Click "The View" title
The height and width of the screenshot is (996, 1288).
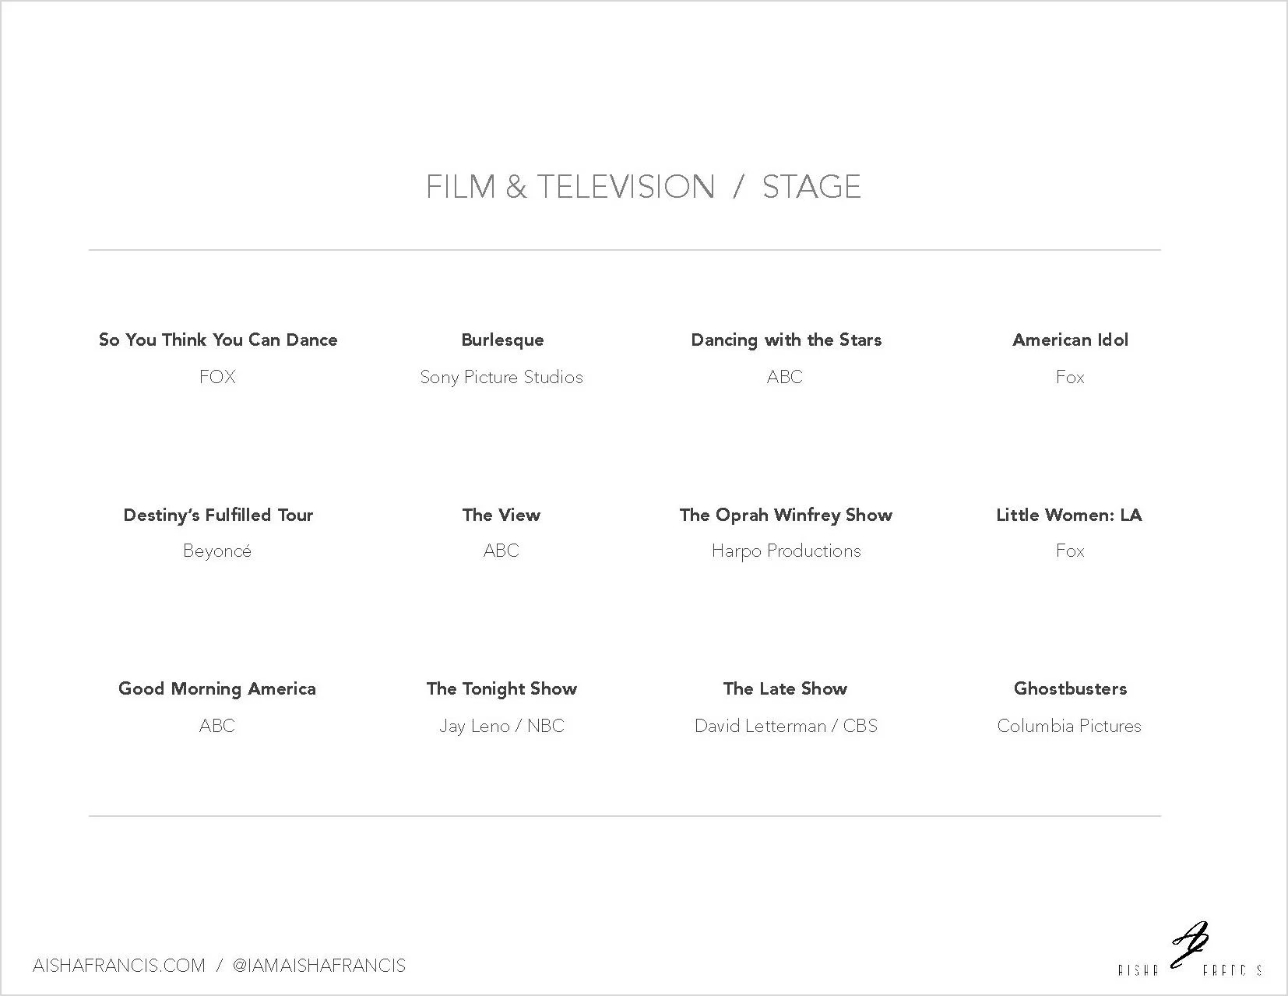coord(501,515)
